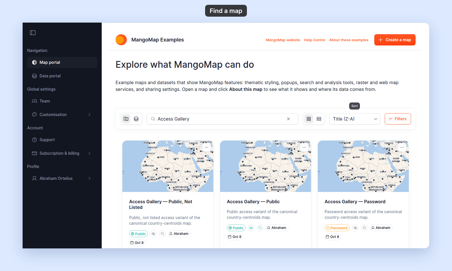Viewport: 452px width, 271px height.
Task: Click Abraham owner tag on Password card
Action: tap(381, 228)
